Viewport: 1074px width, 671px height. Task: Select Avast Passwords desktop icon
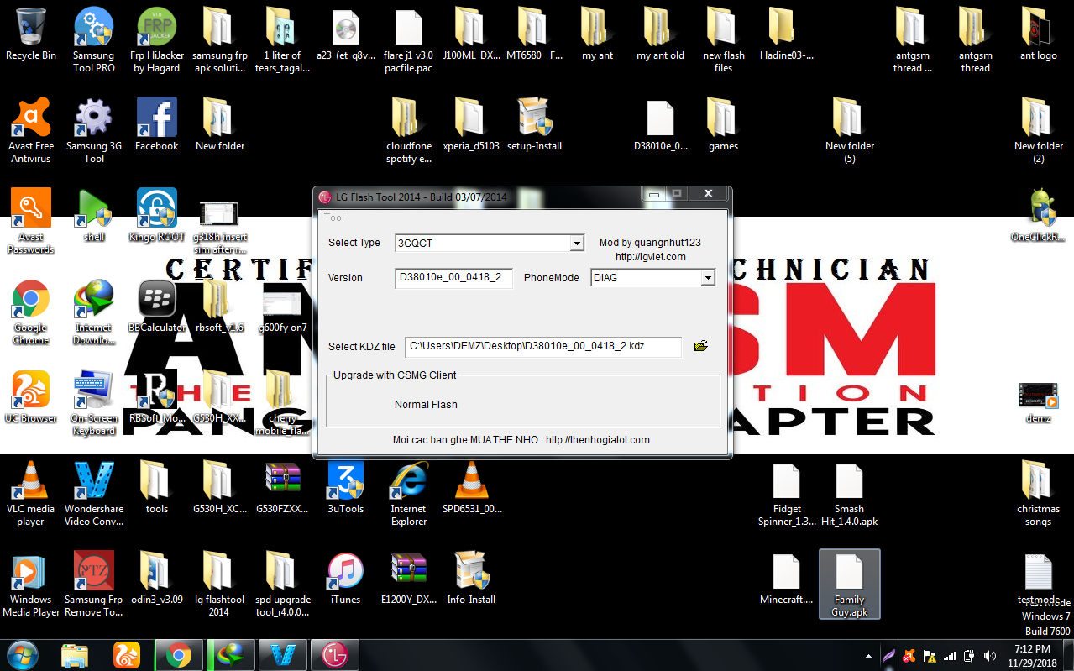pos(31,221)
